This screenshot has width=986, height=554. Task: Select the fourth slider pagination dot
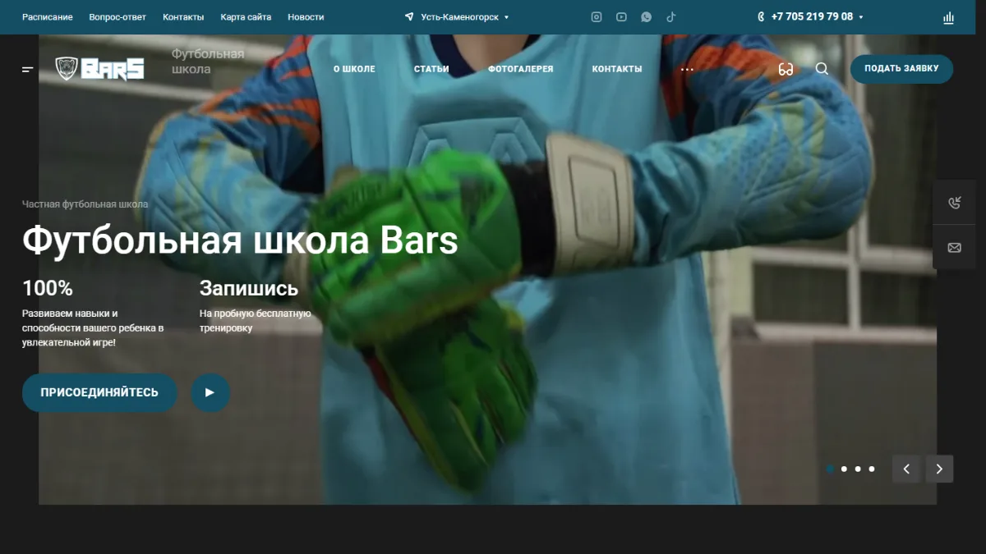tap(872, 469)
